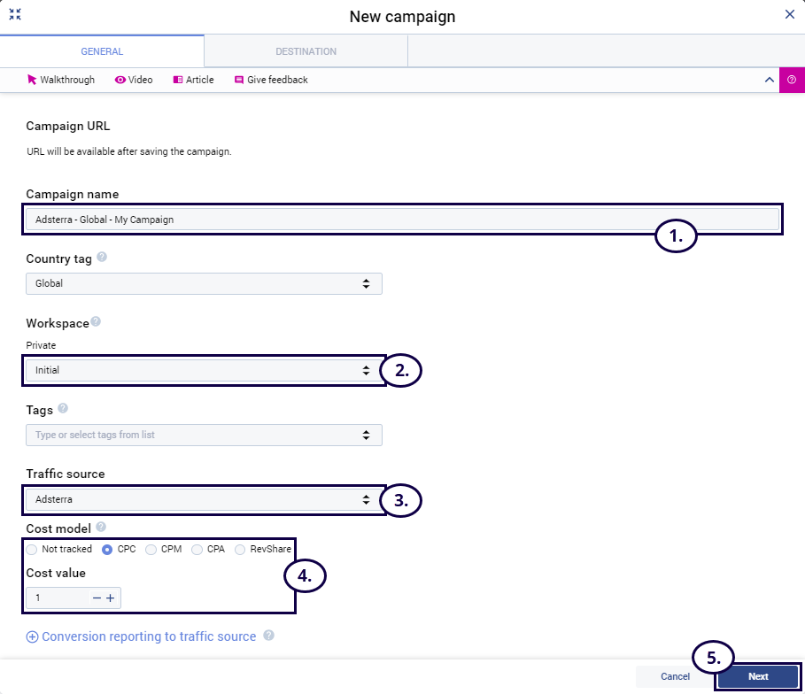Collapse the help bar with the chevron
The image size is (805, 694).
769,80
